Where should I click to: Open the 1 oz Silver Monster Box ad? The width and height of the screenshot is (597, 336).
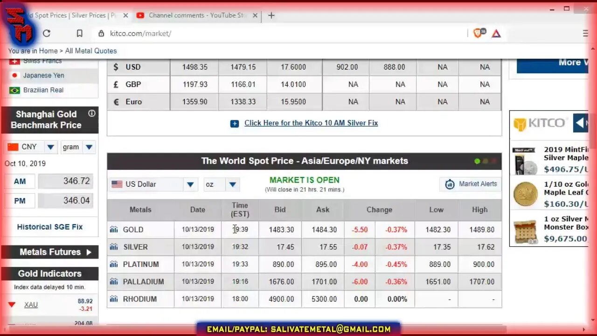coord(550,230)
